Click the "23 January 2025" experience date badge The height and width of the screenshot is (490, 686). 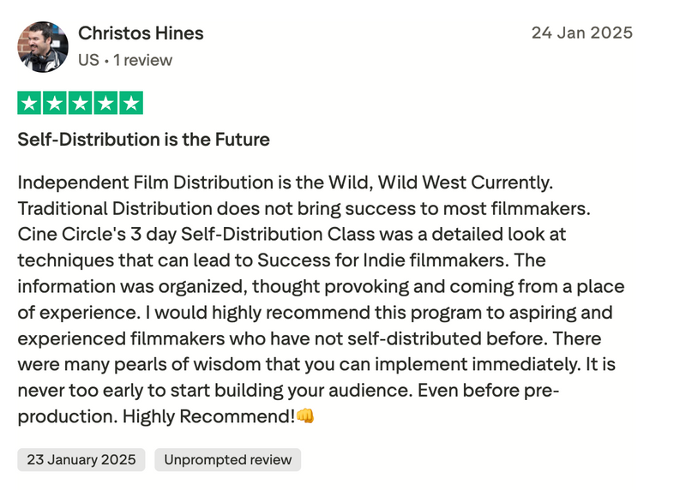coord(81,460)
